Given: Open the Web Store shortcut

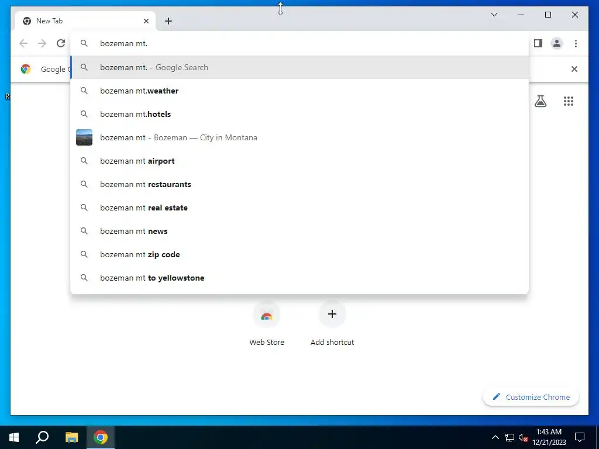Looking at the screenshot, I should (x=267, y=324).
